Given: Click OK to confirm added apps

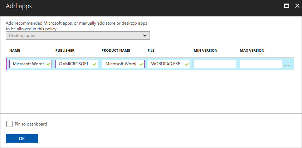Looking at the screenshot, I should point(22,139).
